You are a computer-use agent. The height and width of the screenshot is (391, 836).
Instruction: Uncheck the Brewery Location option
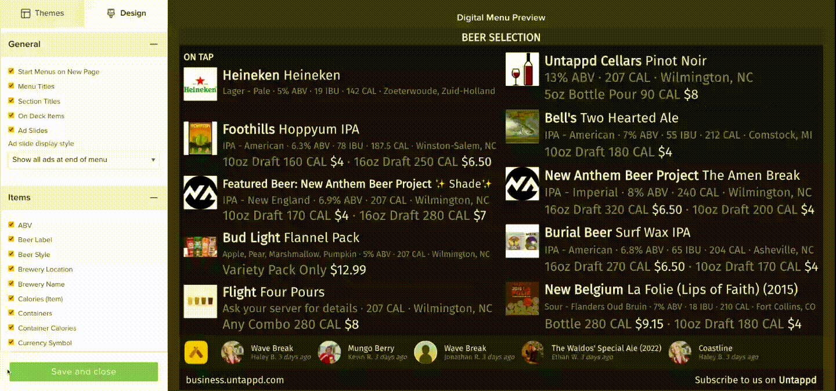pyautogui.click(x=11, y=269)
